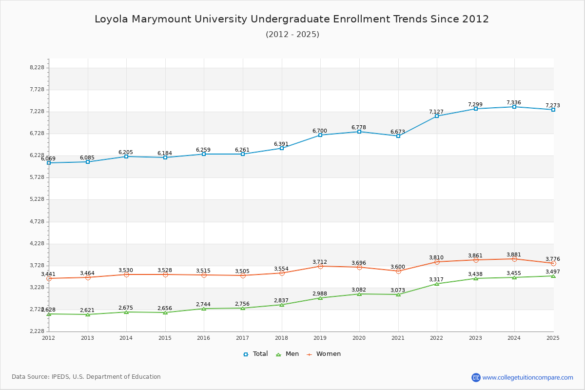Select the 2012 Total data point 6,069
The image size is (585, 390).
pos(49,163)
